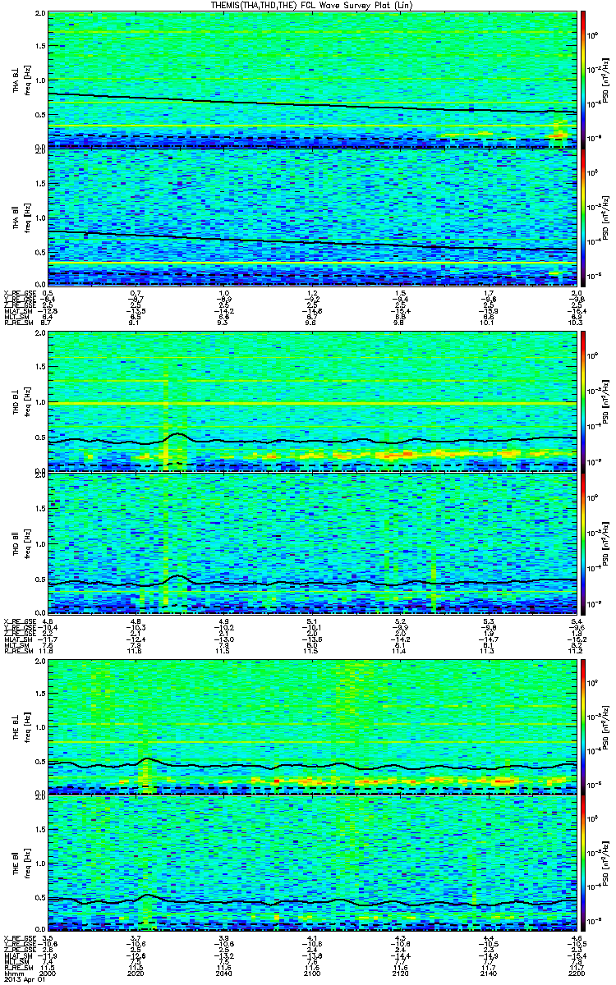This screenshot has height=985, width=616.
Task: Click the PSD units label beside THE B-perpendicular
Action: (605, 726)
